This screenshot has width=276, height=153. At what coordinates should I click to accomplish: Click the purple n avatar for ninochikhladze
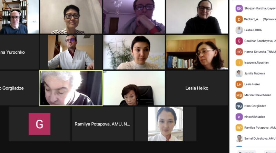(239, 117)
